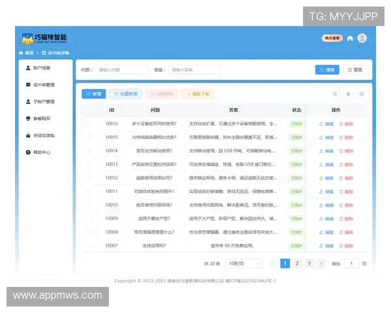
Task: Click the refresh table icon
Action: (x=335, y=94)
